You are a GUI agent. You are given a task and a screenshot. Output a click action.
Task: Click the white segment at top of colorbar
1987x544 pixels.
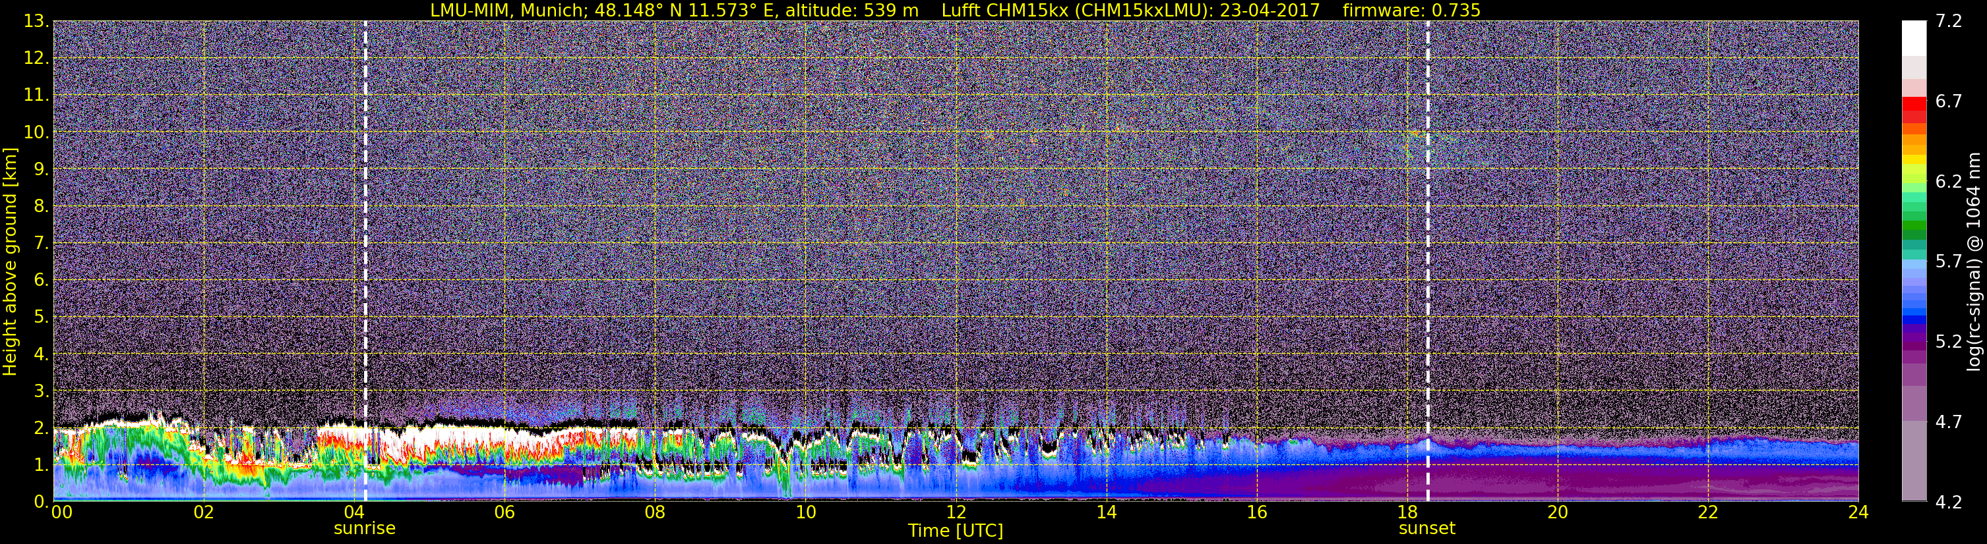coord(1914,38)
